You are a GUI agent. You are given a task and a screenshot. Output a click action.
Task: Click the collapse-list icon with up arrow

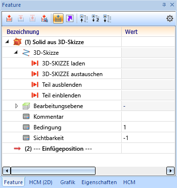point(84,18)
